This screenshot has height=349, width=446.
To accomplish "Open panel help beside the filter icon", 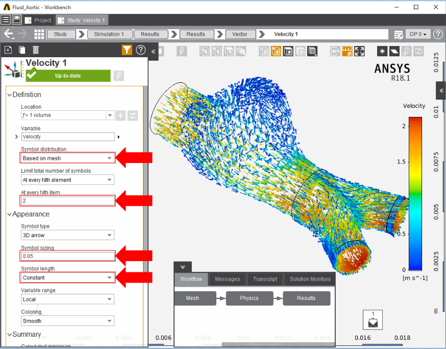I will 140,50.
